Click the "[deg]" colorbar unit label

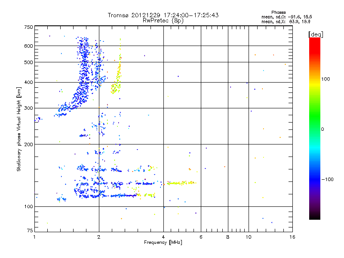(x=316, y=34)
